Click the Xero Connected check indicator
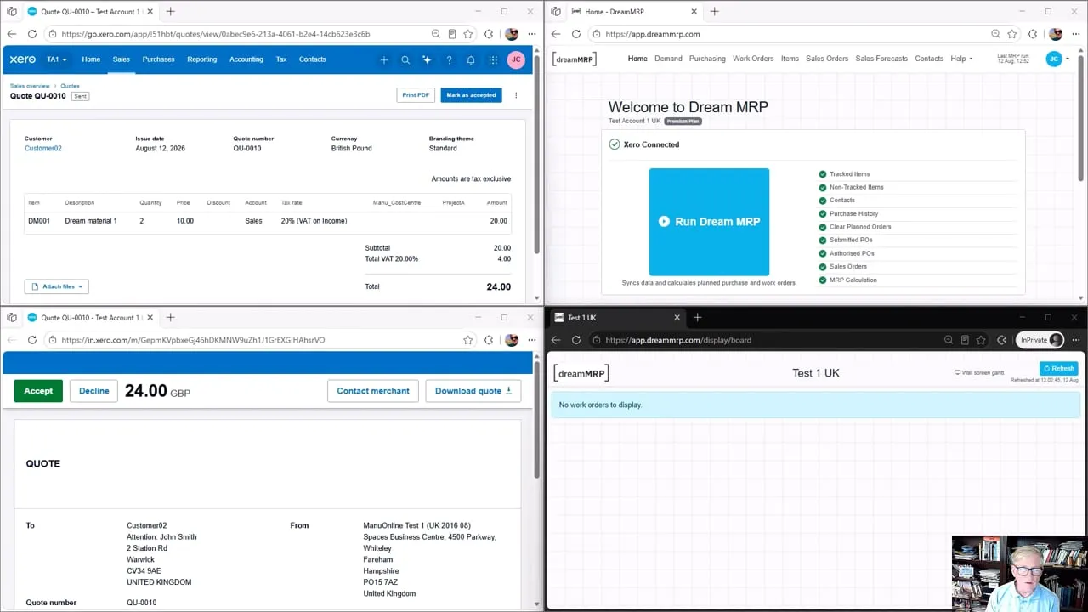 point(615,144)
